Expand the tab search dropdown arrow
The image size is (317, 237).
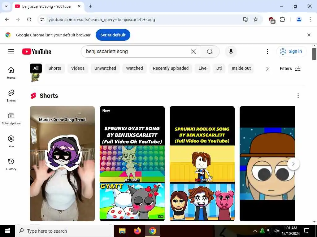6,6
